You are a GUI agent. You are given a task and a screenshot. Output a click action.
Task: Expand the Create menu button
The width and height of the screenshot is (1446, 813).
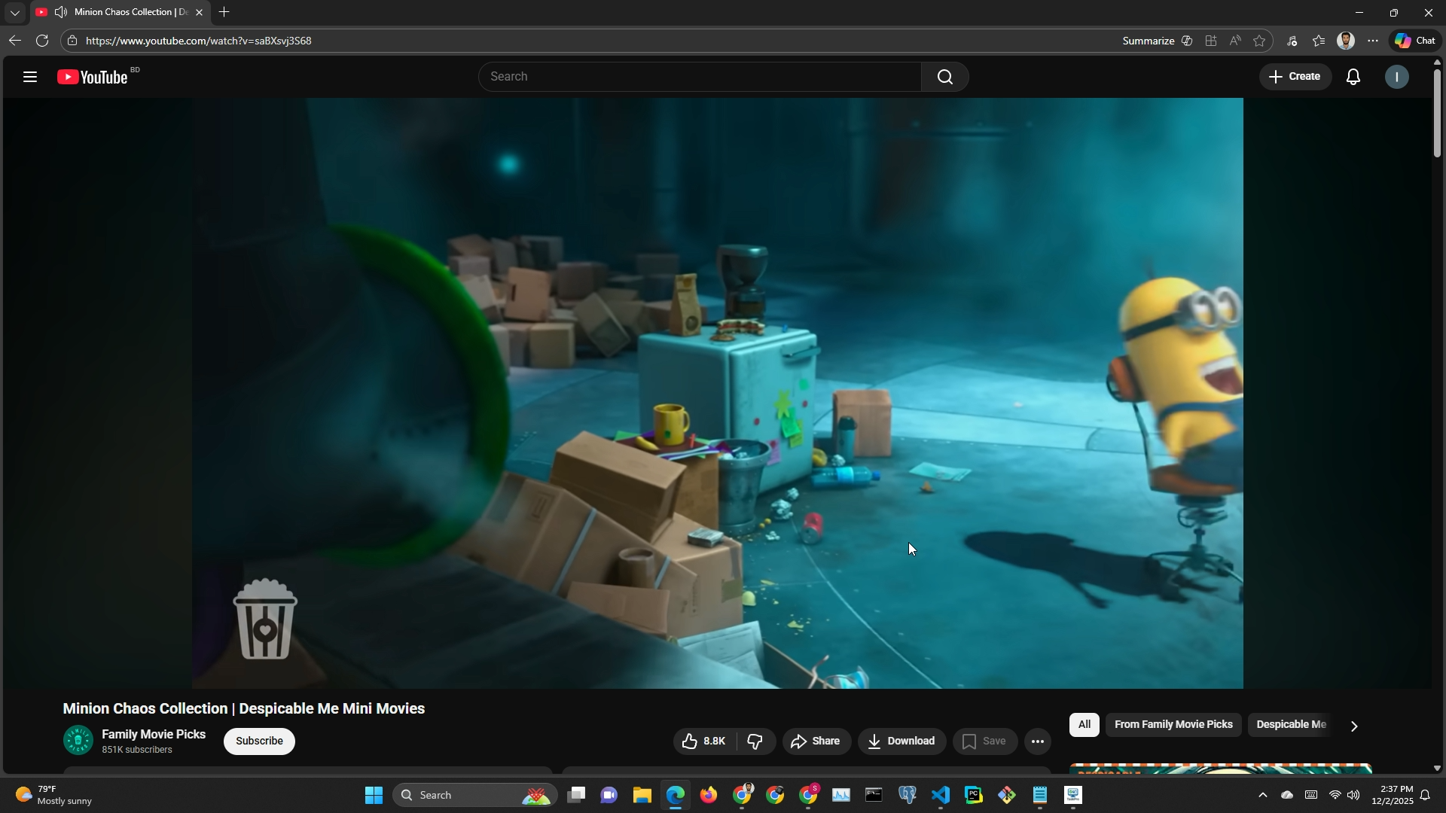coord(1295,77)
